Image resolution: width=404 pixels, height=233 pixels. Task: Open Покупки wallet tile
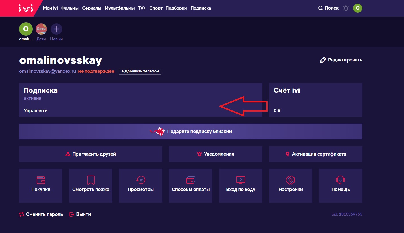(x=41, y=186)
